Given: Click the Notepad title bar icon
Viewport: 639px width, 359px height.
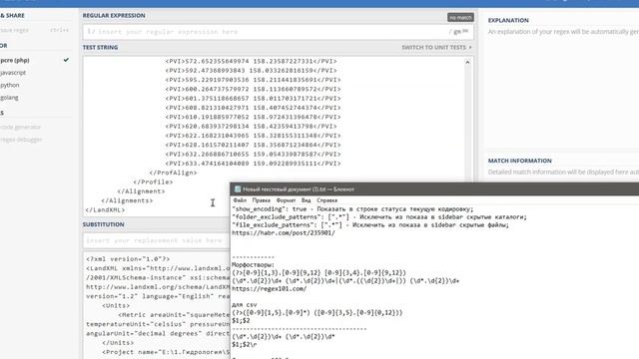Looking at the screenshot, I should point(238,189).
